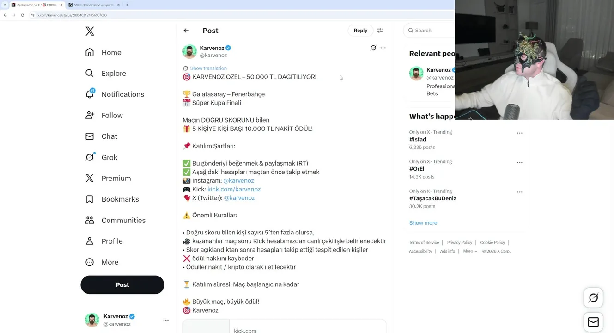Click the Karvenoz account avatar at bottom
The height and width of the screenshot is (333, 614).
[x=92, y=320]
